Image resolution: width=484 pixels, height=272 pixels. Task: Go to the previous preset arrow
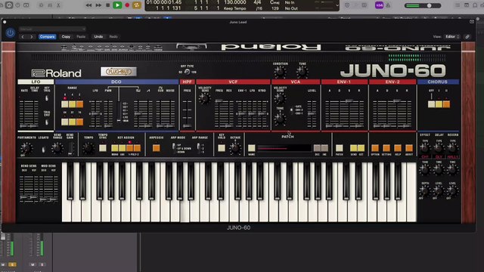(x=23, y=37)
